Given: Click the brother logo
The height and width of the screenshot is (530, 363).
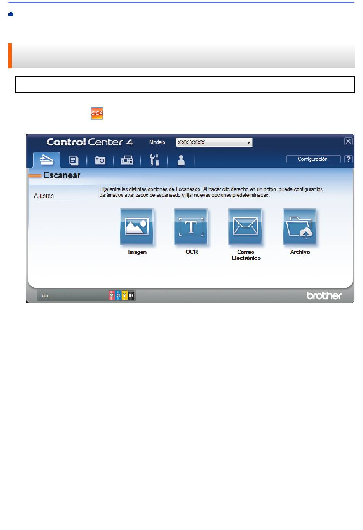Looking at the screenshot, I should 324,295.
